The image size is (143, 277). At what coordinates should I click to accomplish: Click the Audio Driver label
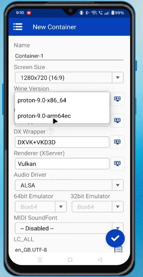[30, 175]
